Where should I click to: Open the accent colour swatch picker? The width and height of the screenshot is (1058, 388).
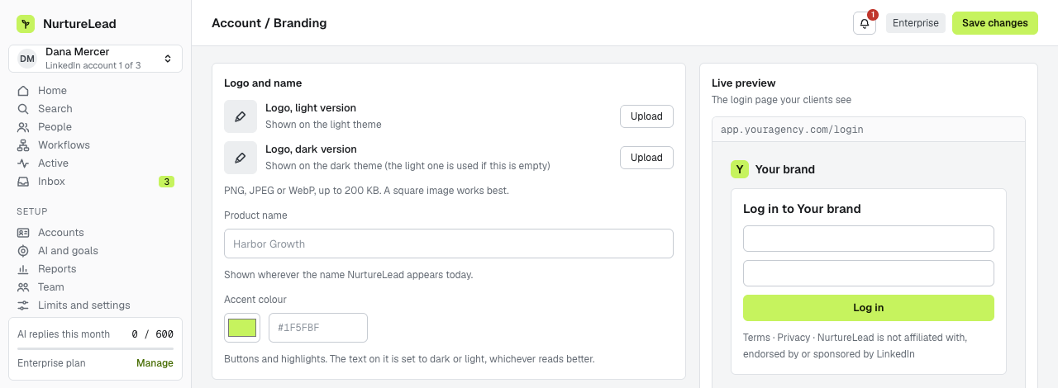[x=242, y=328]
